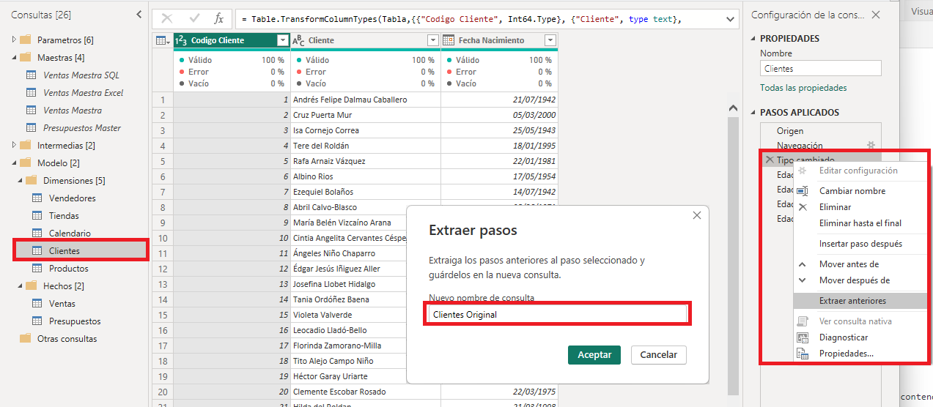
Task: Choose Diagnosticar in context menu
Action: 844,337
